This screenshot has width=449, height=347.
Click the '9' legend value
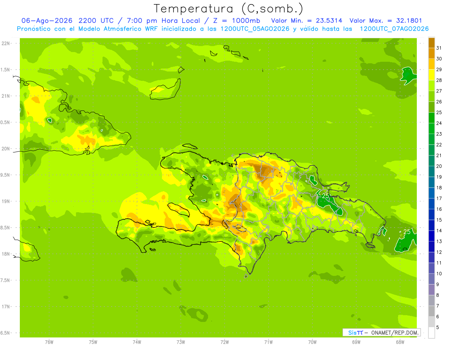pyautogui.click(x=438, y=284)
